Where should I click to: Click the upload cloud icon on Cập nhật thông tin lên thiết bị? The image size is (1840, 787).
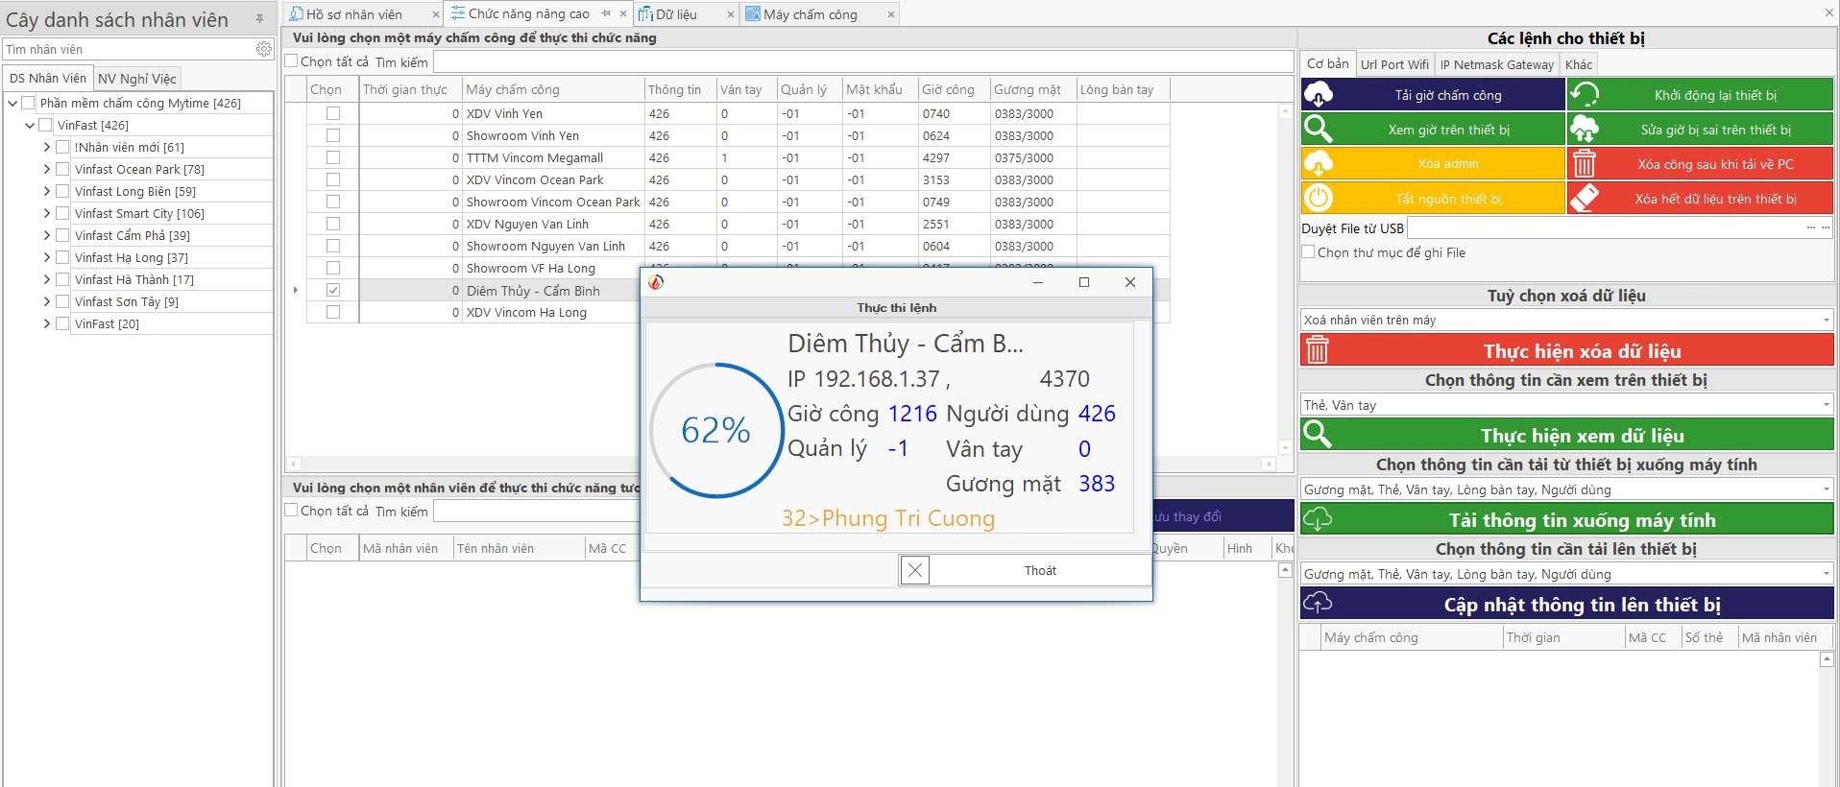(1318, 604)
